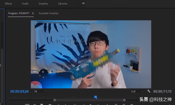
Task: Click the current timecode 00;00;05;24
Action: click(x=19, y=91)
